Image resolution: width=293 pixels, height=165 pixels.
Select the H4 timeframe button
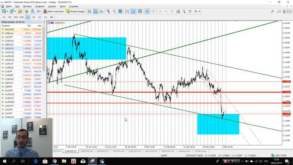pos(33,17)
